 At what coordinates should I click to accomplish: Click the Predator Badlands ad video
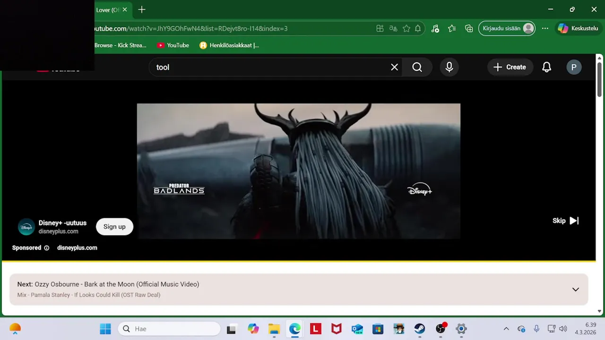coord(299,171)
